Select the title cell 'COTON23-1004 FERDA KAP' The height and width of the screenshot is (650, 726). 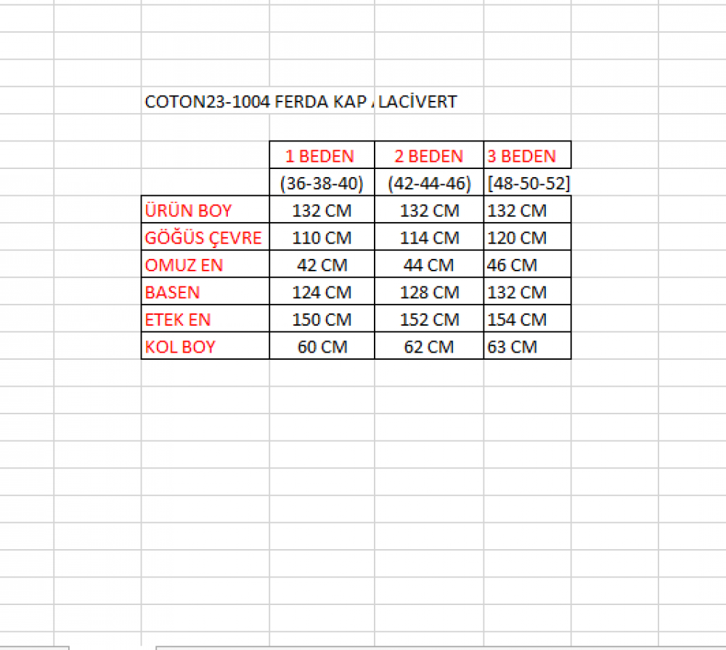[258, 101]
